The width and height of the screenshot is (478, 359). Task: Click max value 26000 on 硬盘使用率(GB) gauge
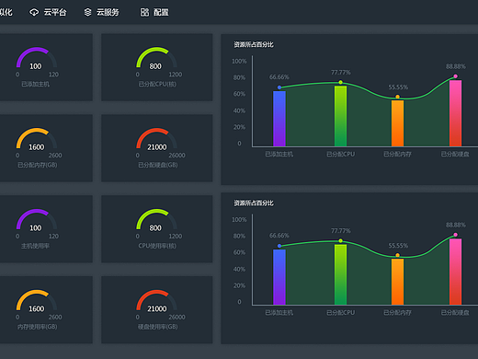coord(176,317)
